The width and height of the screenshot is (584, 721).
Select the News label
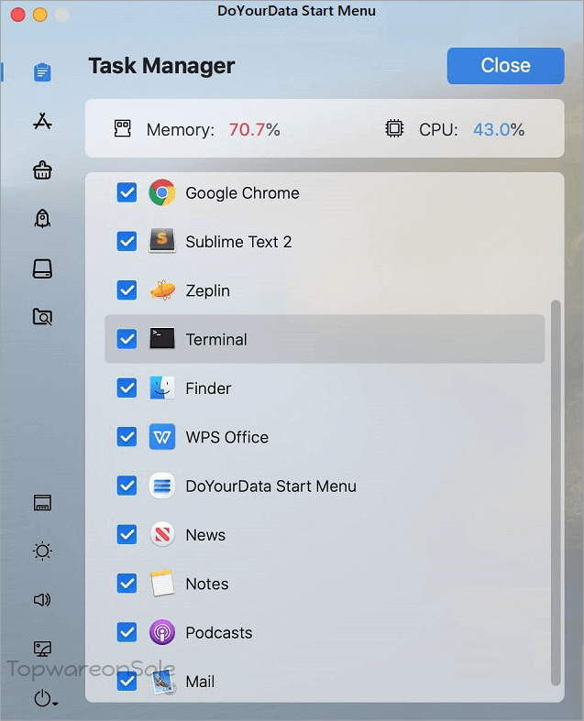coord(205,535)
